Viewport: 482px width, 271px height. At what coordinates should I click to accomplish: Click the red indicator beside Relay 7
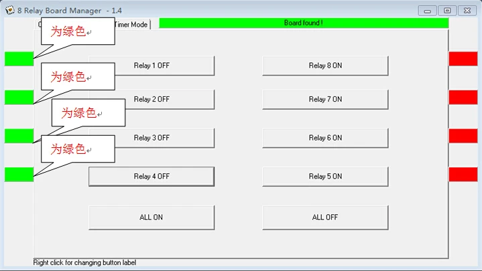click(x=463, y=97)
